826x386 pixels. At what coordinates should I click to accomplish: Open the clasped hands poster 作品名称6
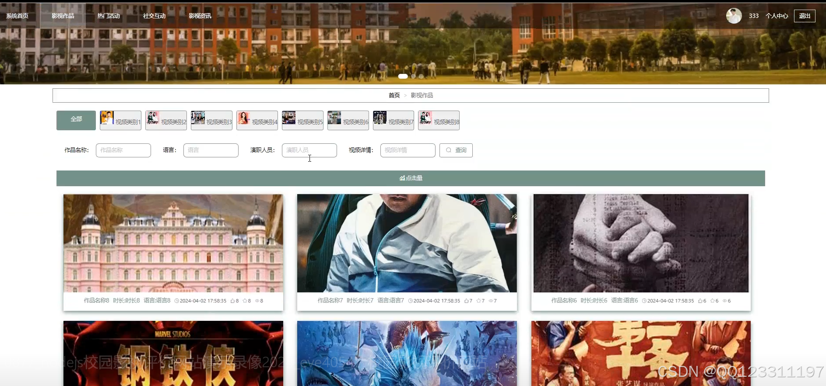coord(641,243)
